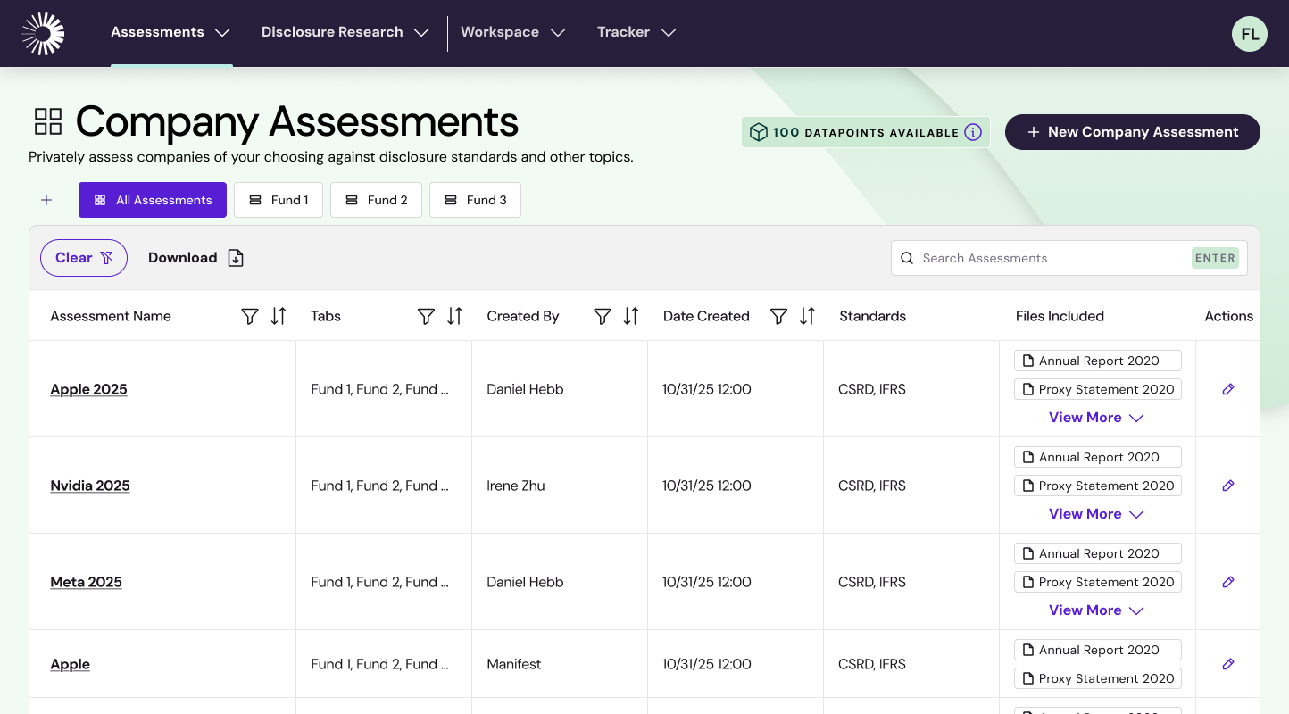The width and height of the screenshot is (1289, 714).
Task: Click the Download export icon
Action: tap(235, 257)
